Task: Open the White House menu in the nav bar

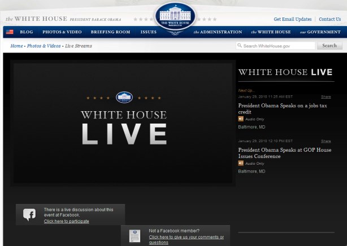Action: click(271, 32)
